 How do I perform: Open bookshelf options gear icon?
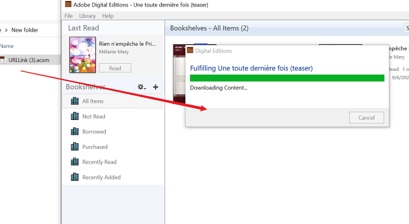tap(142, 87)
